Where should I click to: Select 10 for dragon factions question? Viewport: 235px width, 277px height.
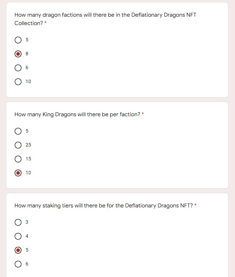click(18, 82)
